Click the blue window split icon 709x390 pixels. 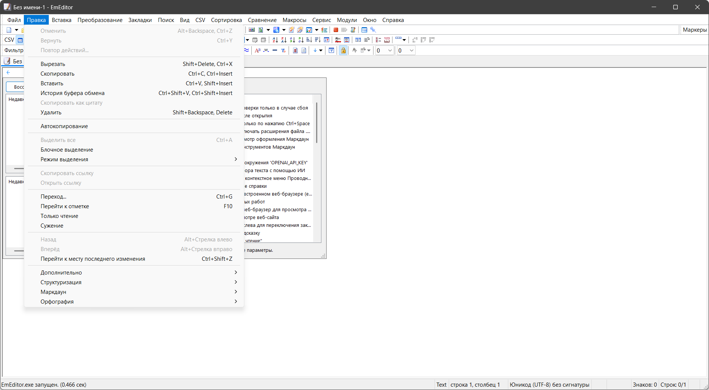[x=364, y=30]
